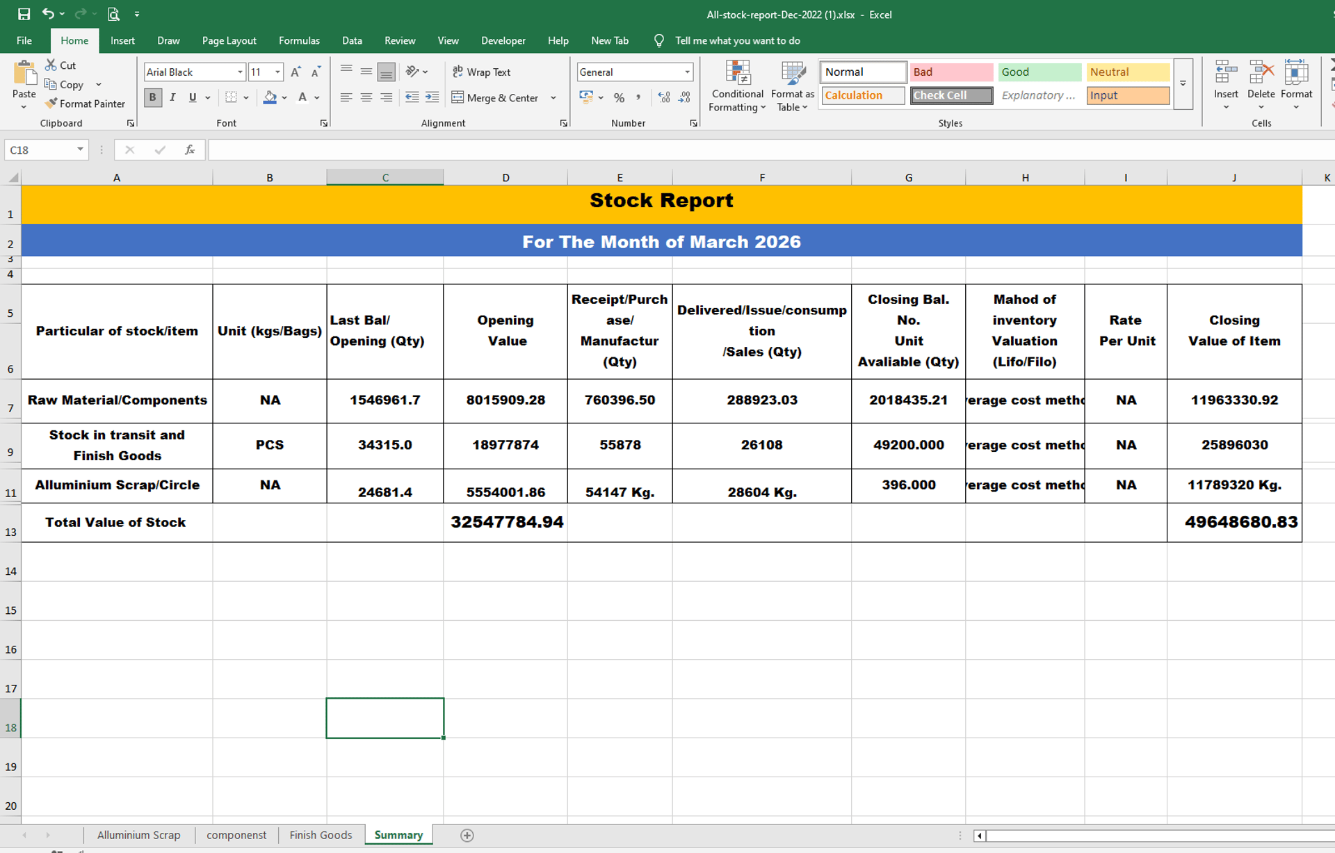1335x853 pixels.
Task: Open the Page Layout ribbon tab
Action: click(229, 40)
